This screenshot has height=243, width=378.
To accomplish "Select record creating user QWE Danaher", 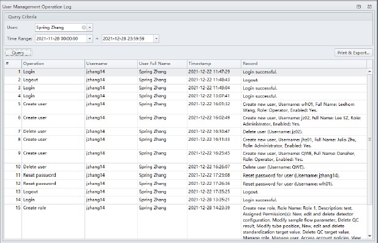I will coord(299,156).
